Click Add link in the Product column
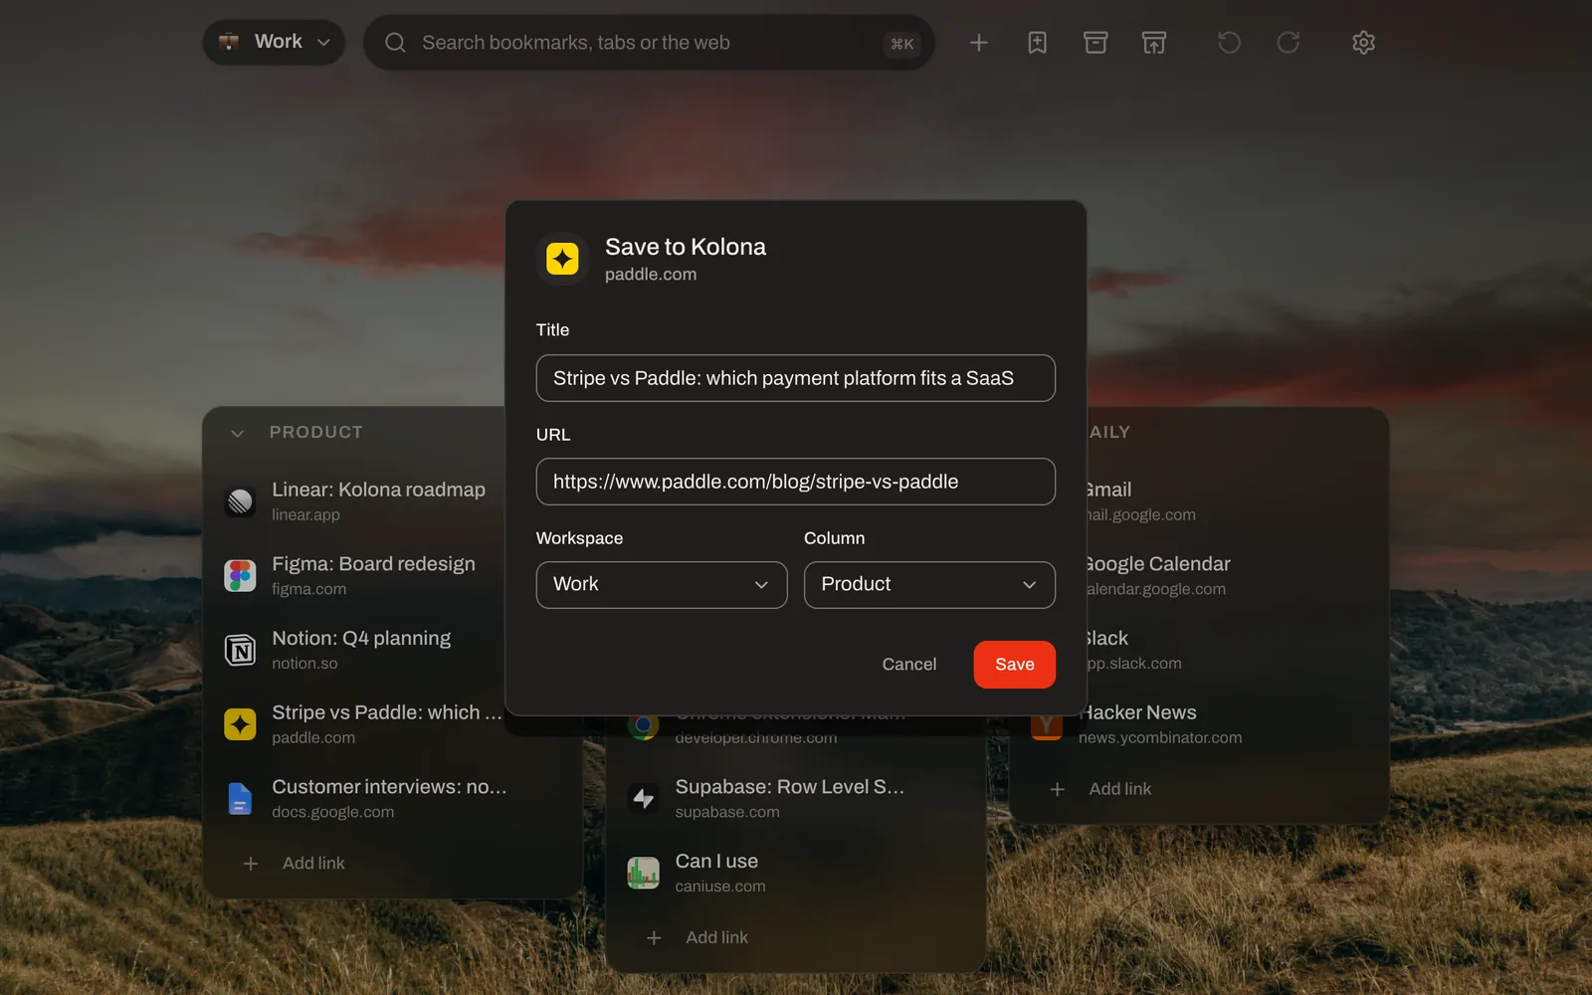 (296, 864)
